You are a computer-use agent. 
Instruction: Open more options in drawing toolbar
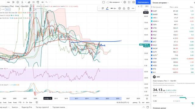coord(133,8)
